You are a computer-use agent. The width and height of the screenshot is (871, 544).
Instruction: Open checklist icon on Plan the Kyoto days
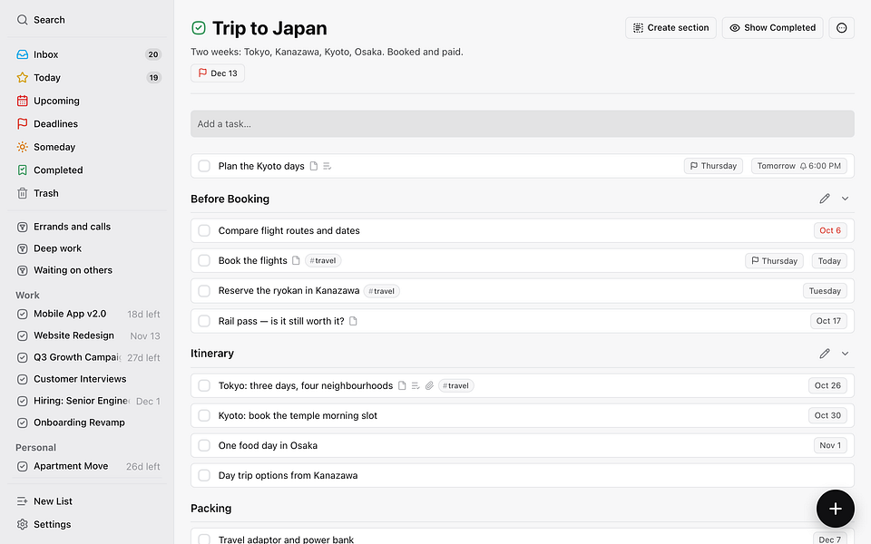point(328,166)
